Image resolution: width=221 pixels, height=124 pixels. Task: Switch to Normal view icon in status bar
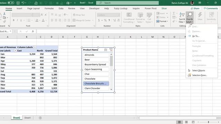coord(179,122)
